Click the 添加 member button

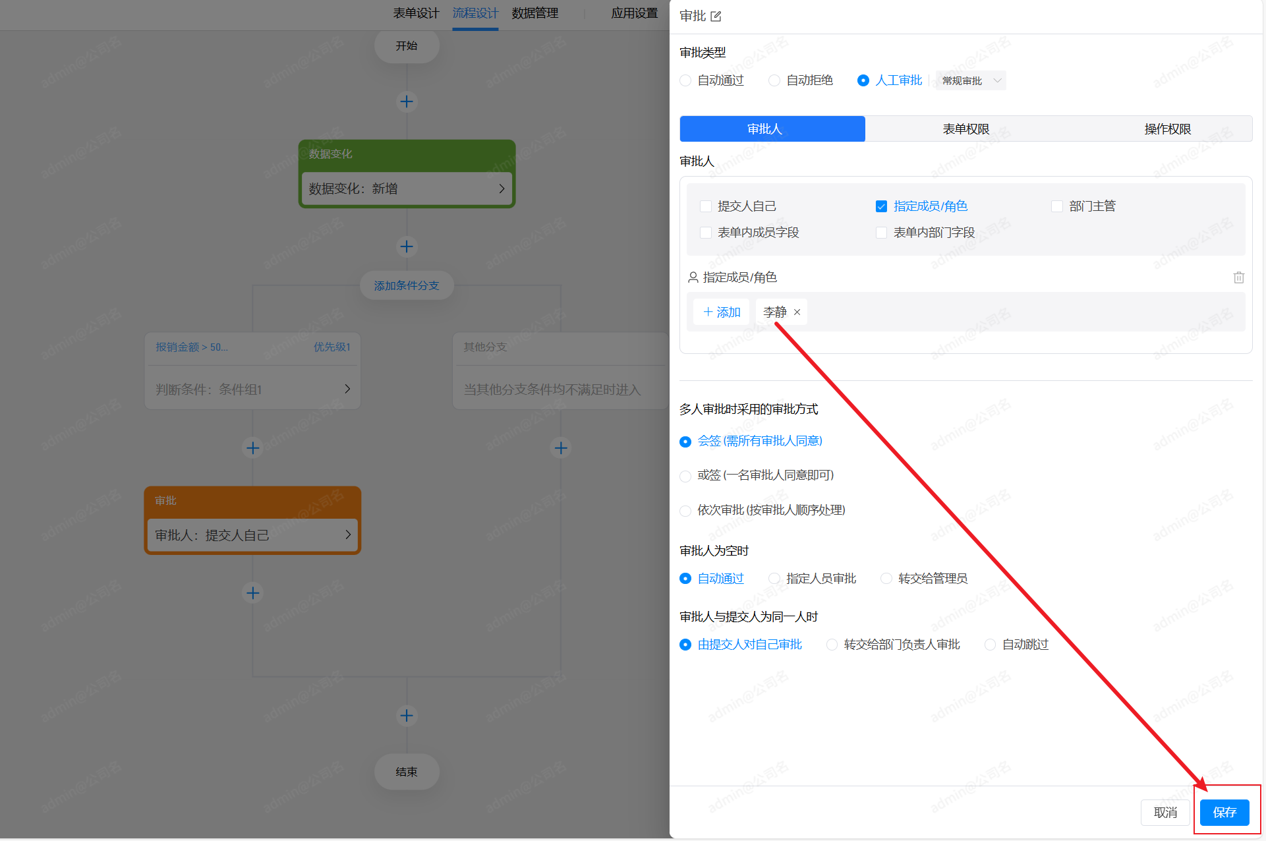(722, 312)
